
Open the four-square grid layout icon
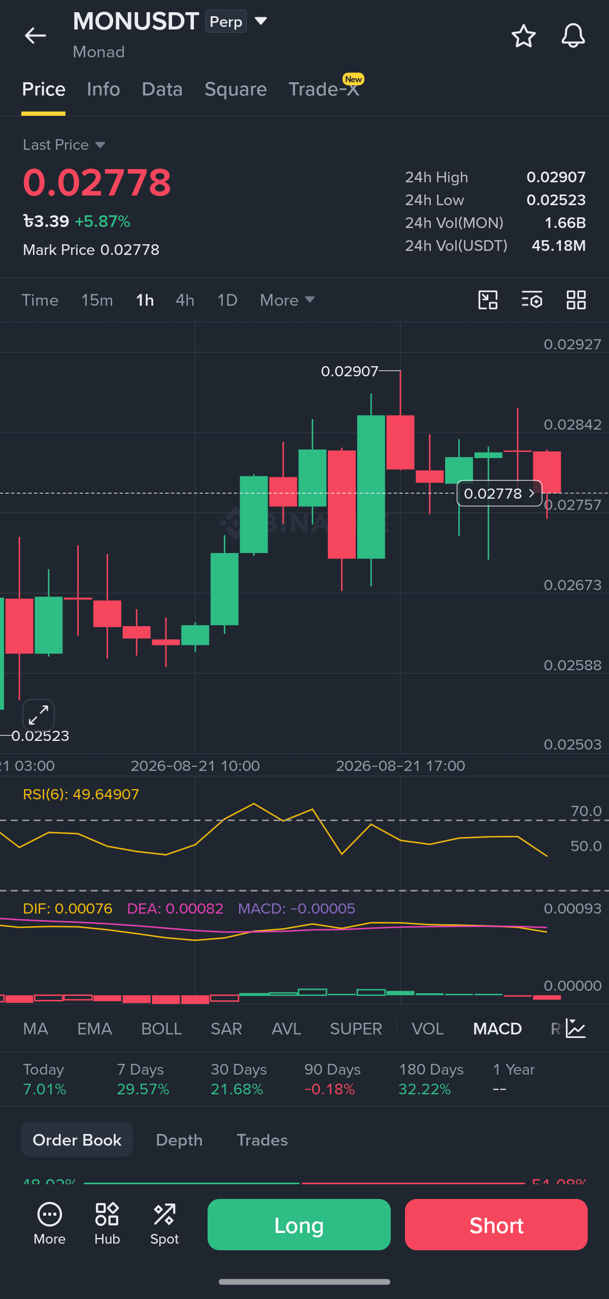[576, 300]
